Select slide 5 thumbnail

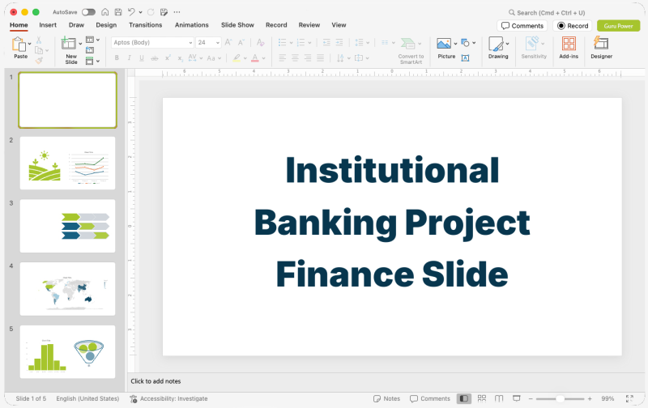[x=68, y=352]
